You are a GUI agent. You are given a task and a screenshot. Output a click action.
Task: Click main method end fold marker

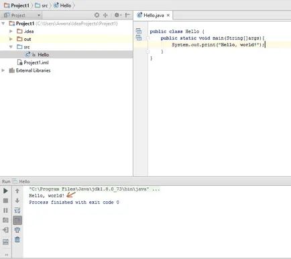click(148, 52)
